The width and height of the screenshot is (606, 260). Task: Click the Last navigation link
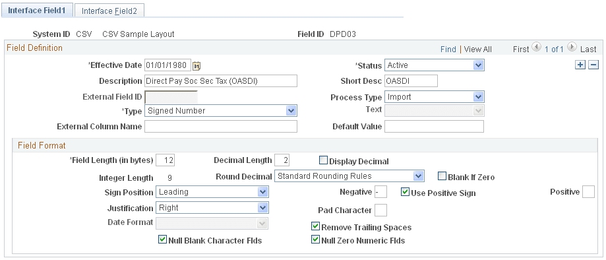coord(588,49)
